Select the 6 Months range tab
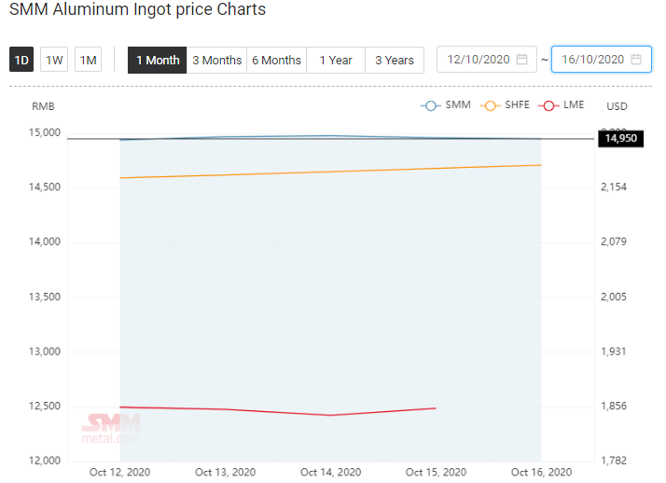This screenshot has width=666, height=483. [276, 60]
